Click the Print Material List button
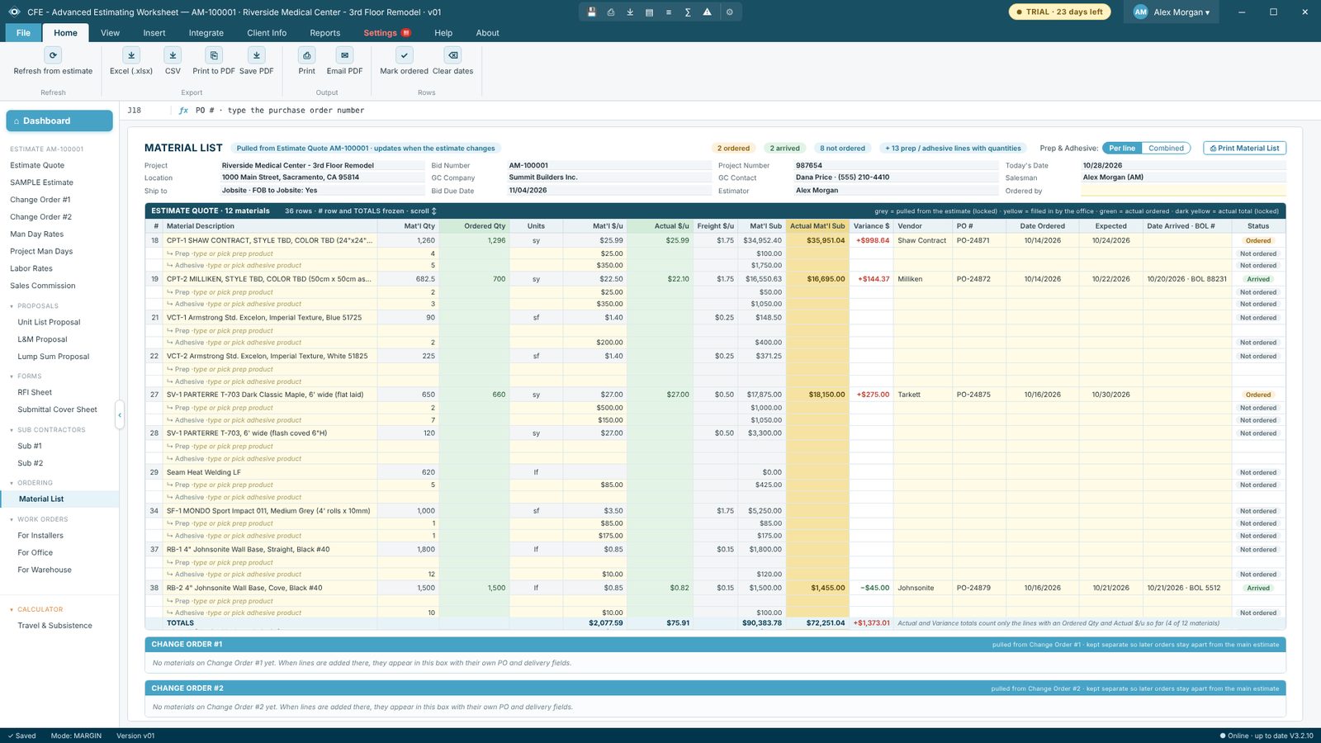 [1244, 149]
